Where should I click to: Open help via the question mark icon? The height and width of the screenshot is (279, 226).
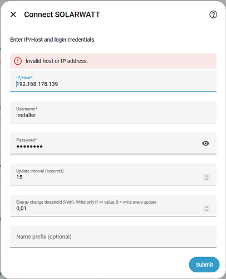213,15
